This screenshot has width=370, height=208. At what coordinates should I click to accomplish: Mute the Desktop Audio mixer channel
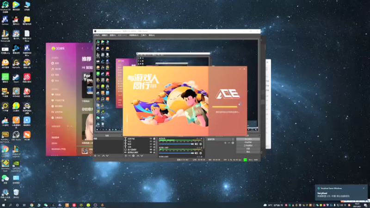[196, 144]
